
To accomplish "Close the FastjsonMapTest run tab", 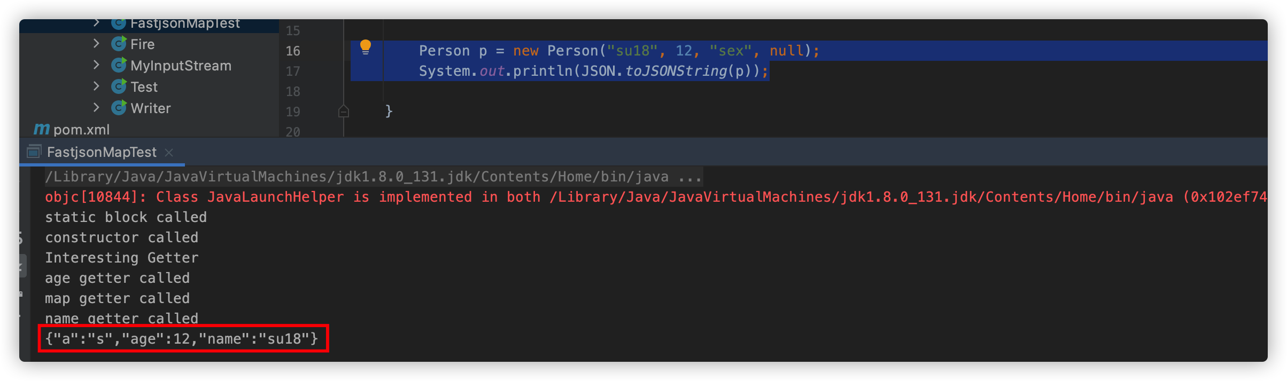I will 169,153.
